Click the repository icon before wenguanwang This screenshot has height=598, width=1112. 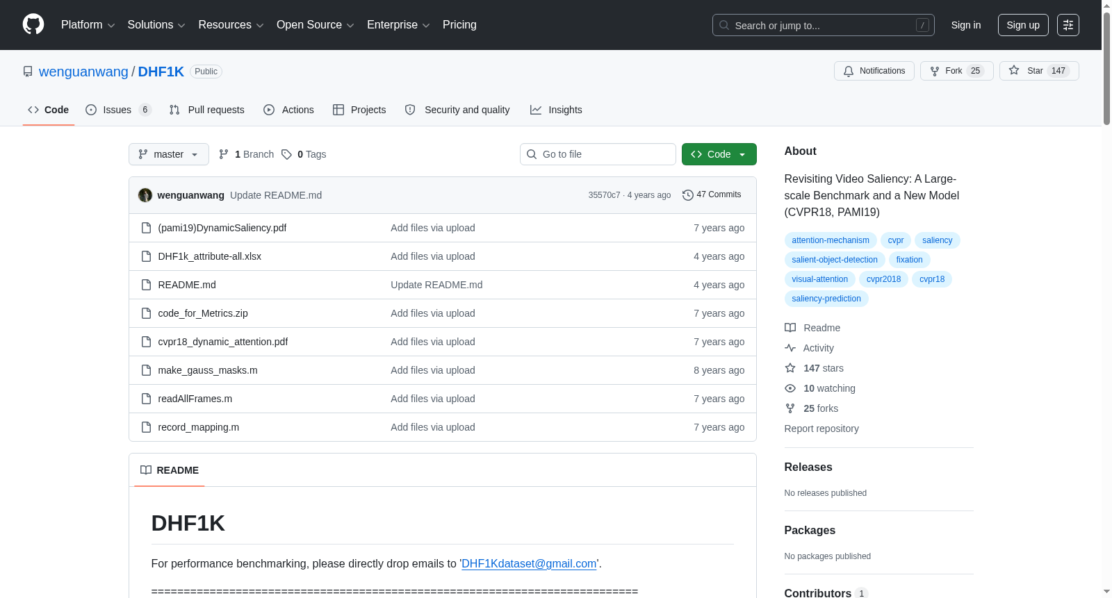[28, 72]
